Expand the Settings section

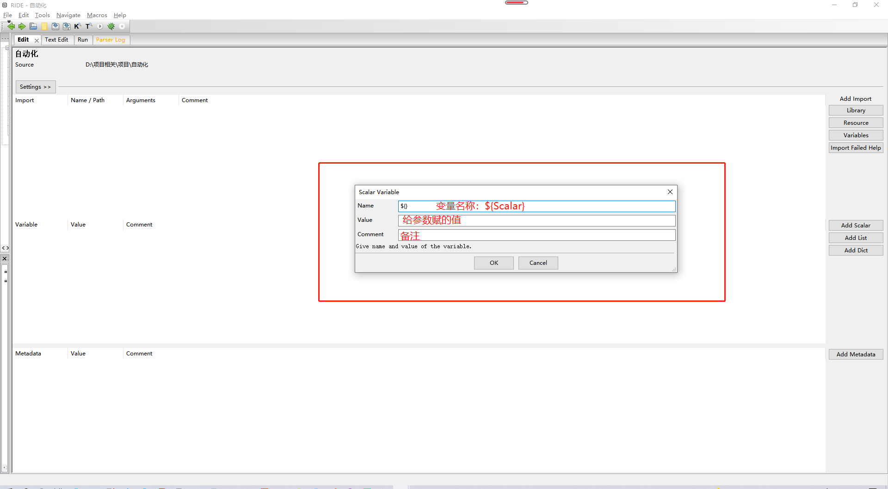(36, 87)
